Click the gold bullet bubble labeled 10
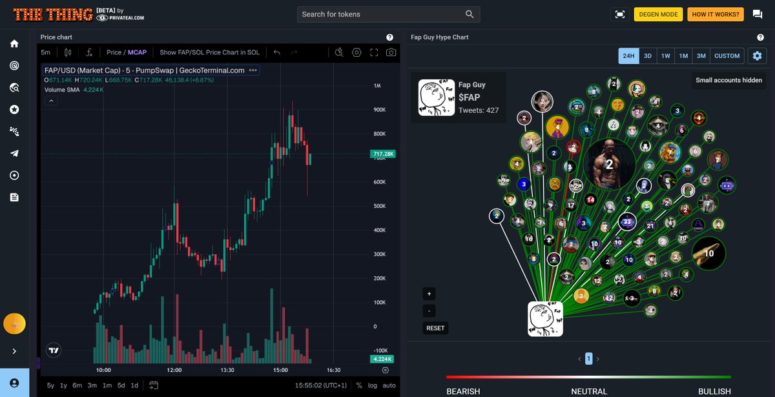The width and height of the screenshot is (775, 397). point(708,254)
